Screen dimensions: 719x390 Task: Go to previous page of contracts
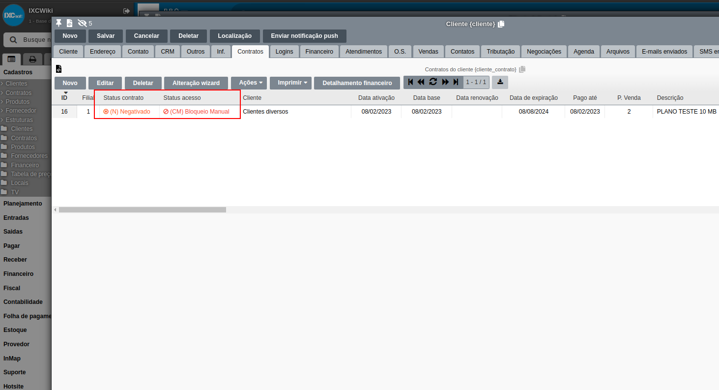point(421,82)
